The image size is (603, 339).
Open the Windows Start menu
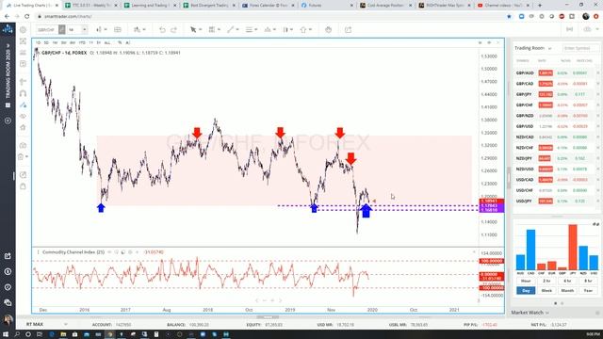6,334
